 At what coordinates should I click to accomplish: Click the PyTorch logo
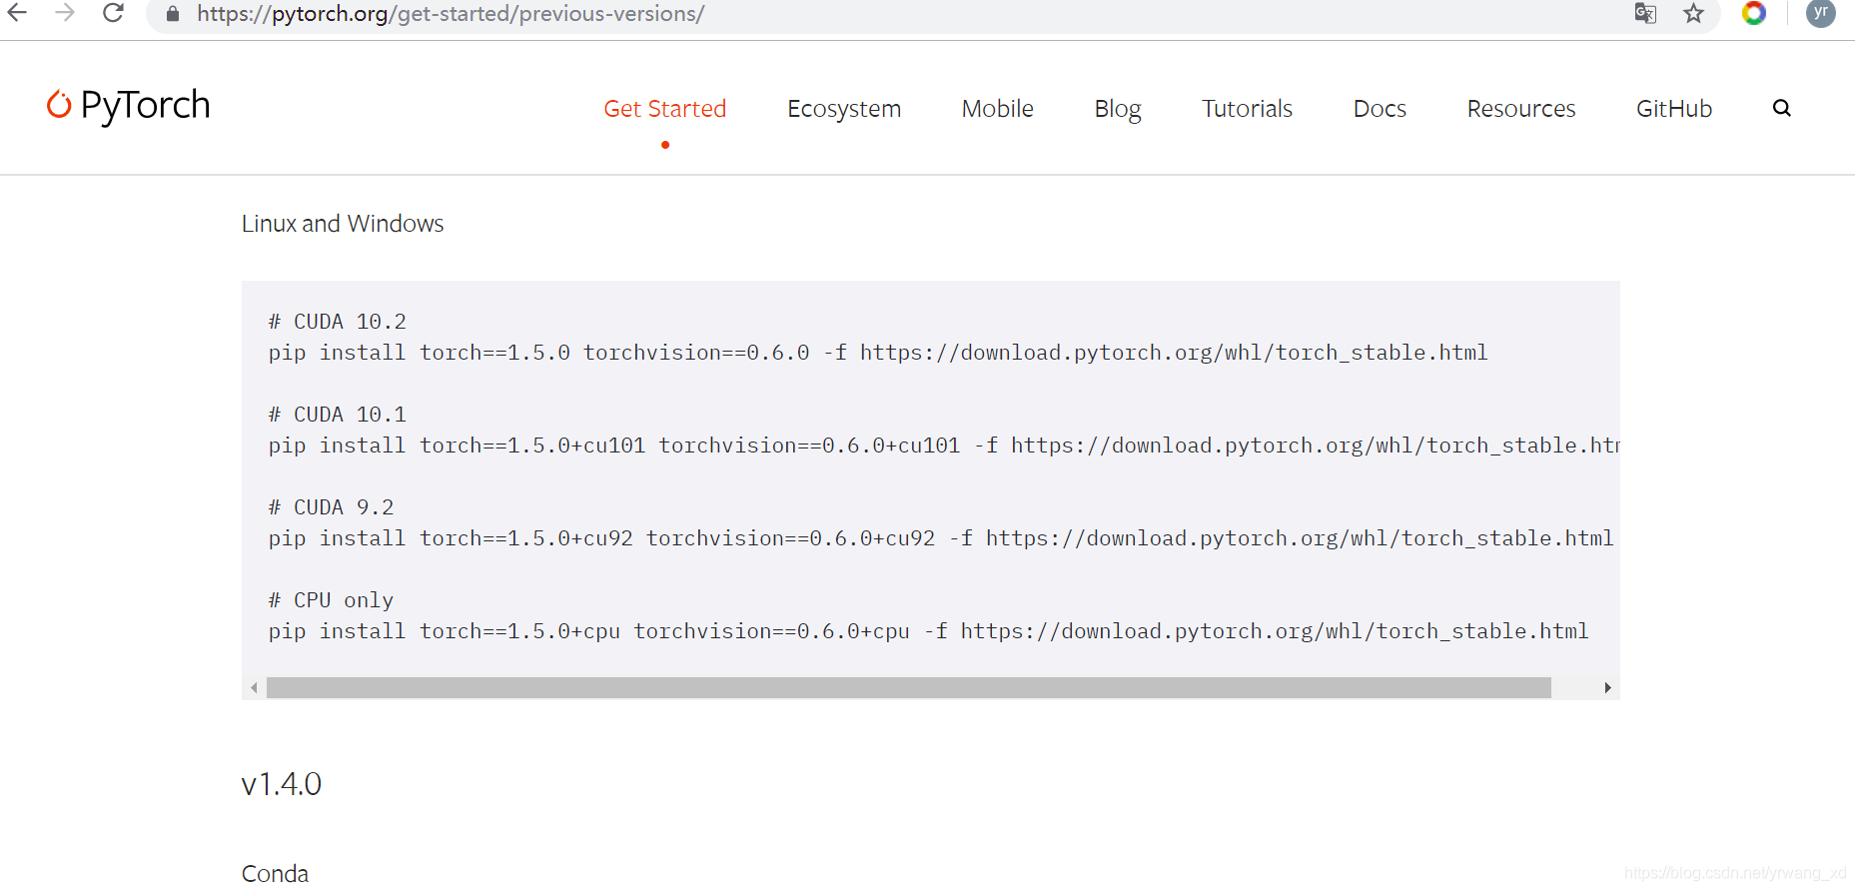[129, 105]
